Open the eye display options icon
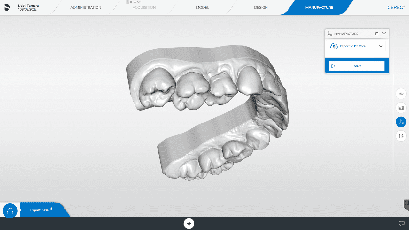Image resolution: width=409 pixels, height=230 pixels. tap(401, 94)
